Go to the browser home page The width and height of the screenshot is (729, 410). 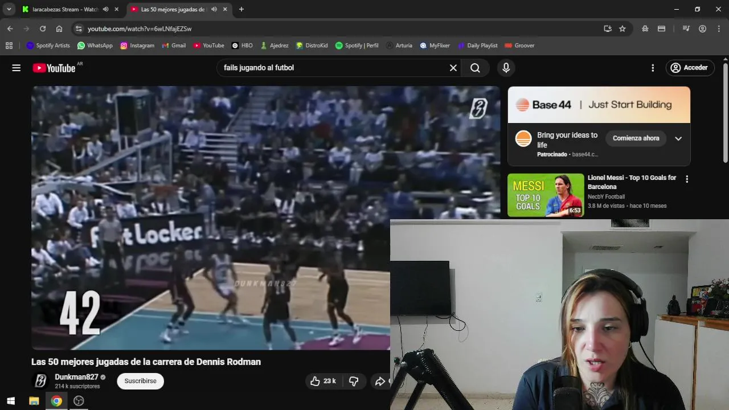coord(59,28)
